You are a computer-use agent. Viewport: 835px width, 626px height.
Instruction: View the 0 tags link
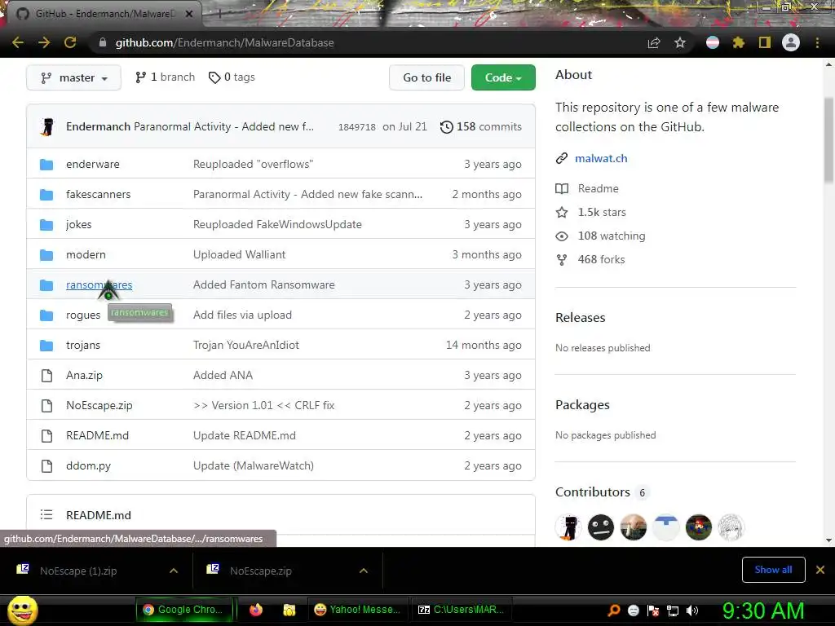coord(232,77)
